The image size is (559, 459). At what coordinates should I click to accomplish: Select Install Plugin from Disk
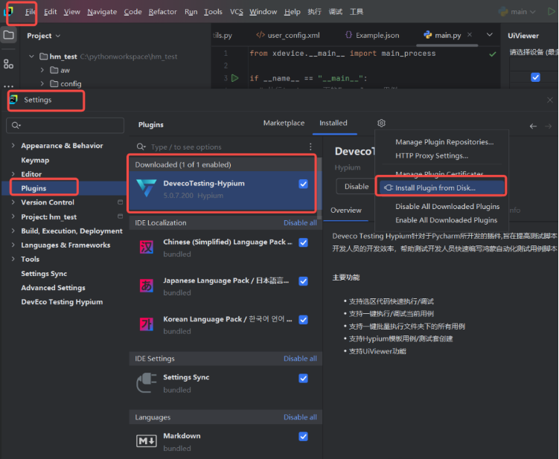click(x=441, y=187)
